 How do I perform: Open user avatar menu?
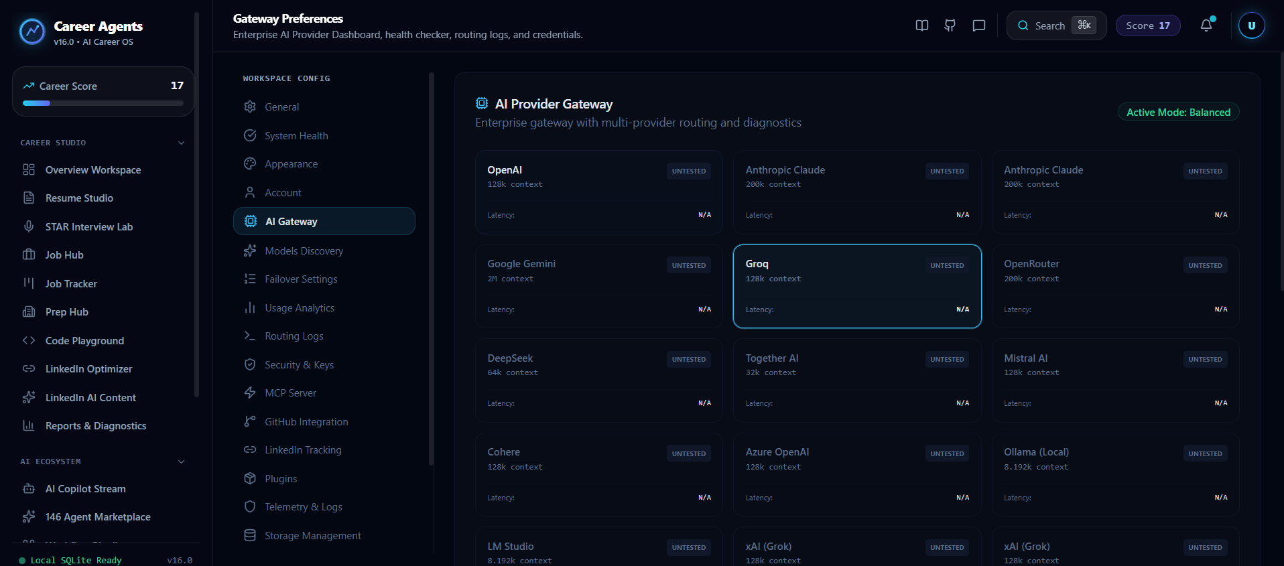click(1252, 25)
